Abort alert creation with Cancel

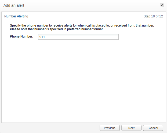(x=153, y=128)
